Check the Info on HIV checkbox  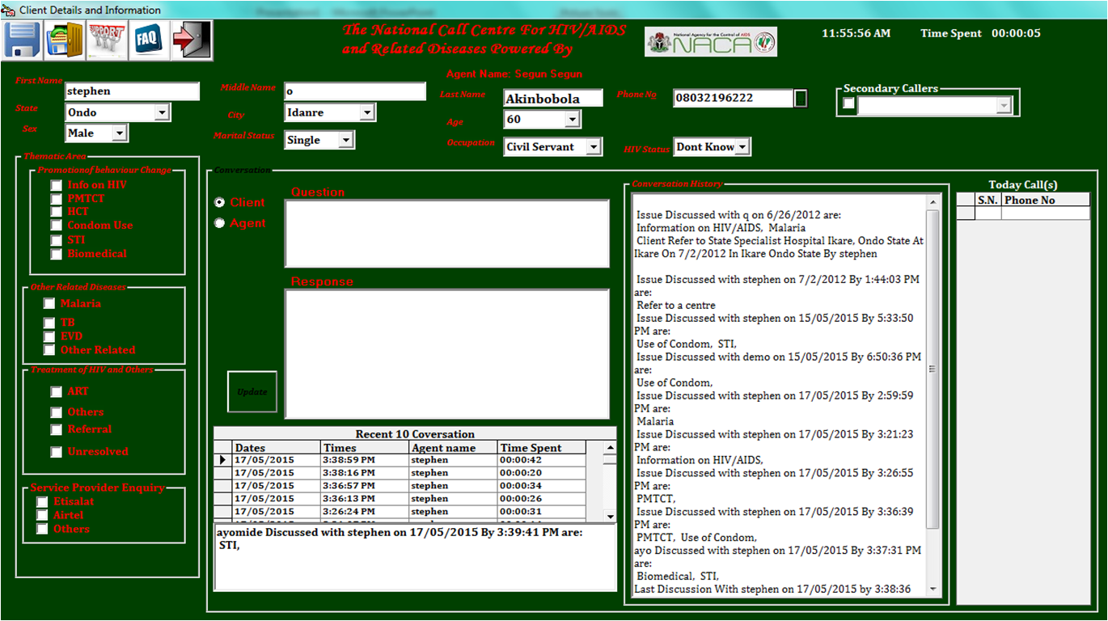coord(56,186)
